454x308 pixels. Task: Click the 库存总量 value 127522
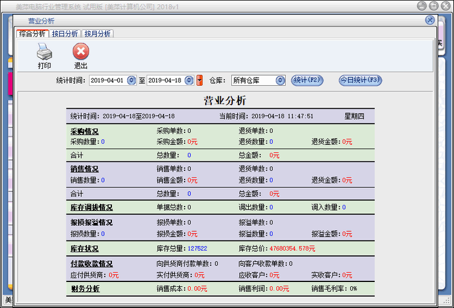(197, 248)
